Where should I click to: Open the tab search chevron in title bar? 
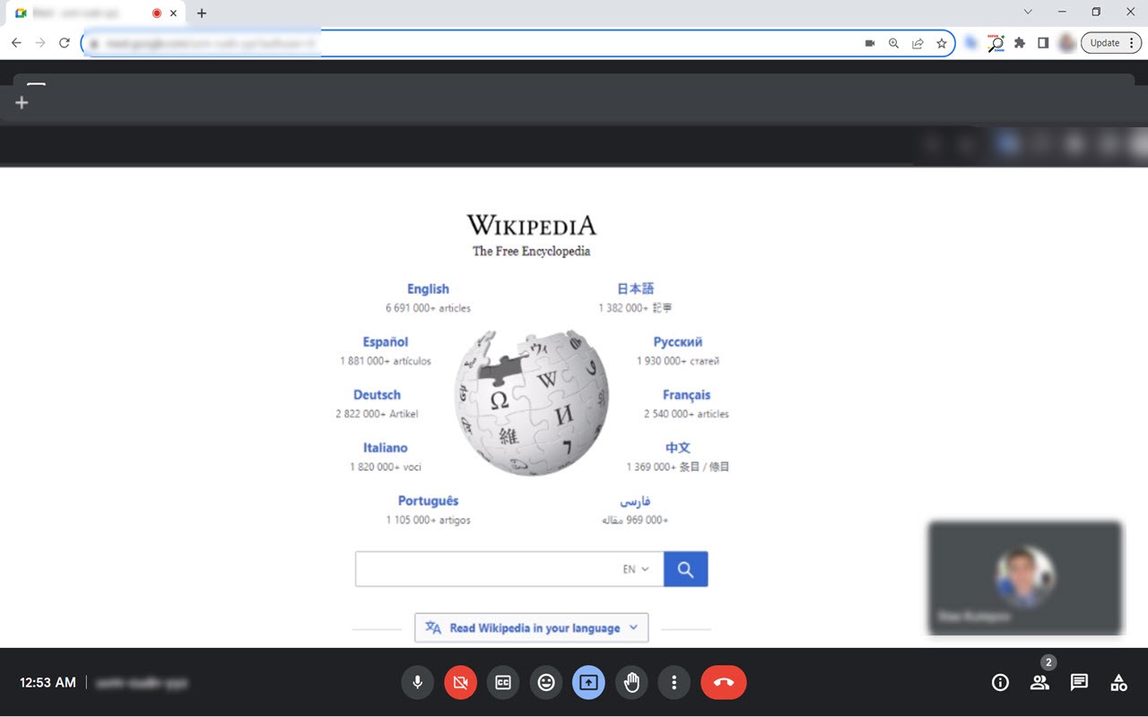[x=1028, y=13]
